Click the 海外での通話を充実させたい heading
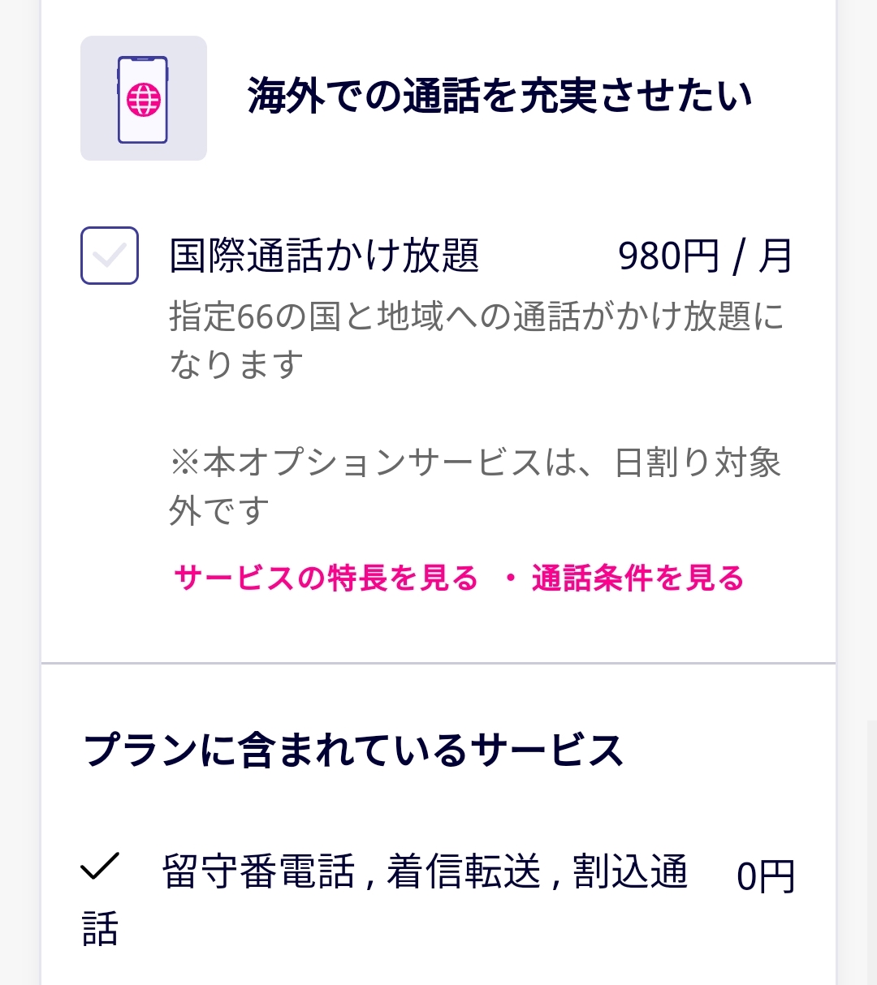The image size is (877, 985). [x=500, y=96]
